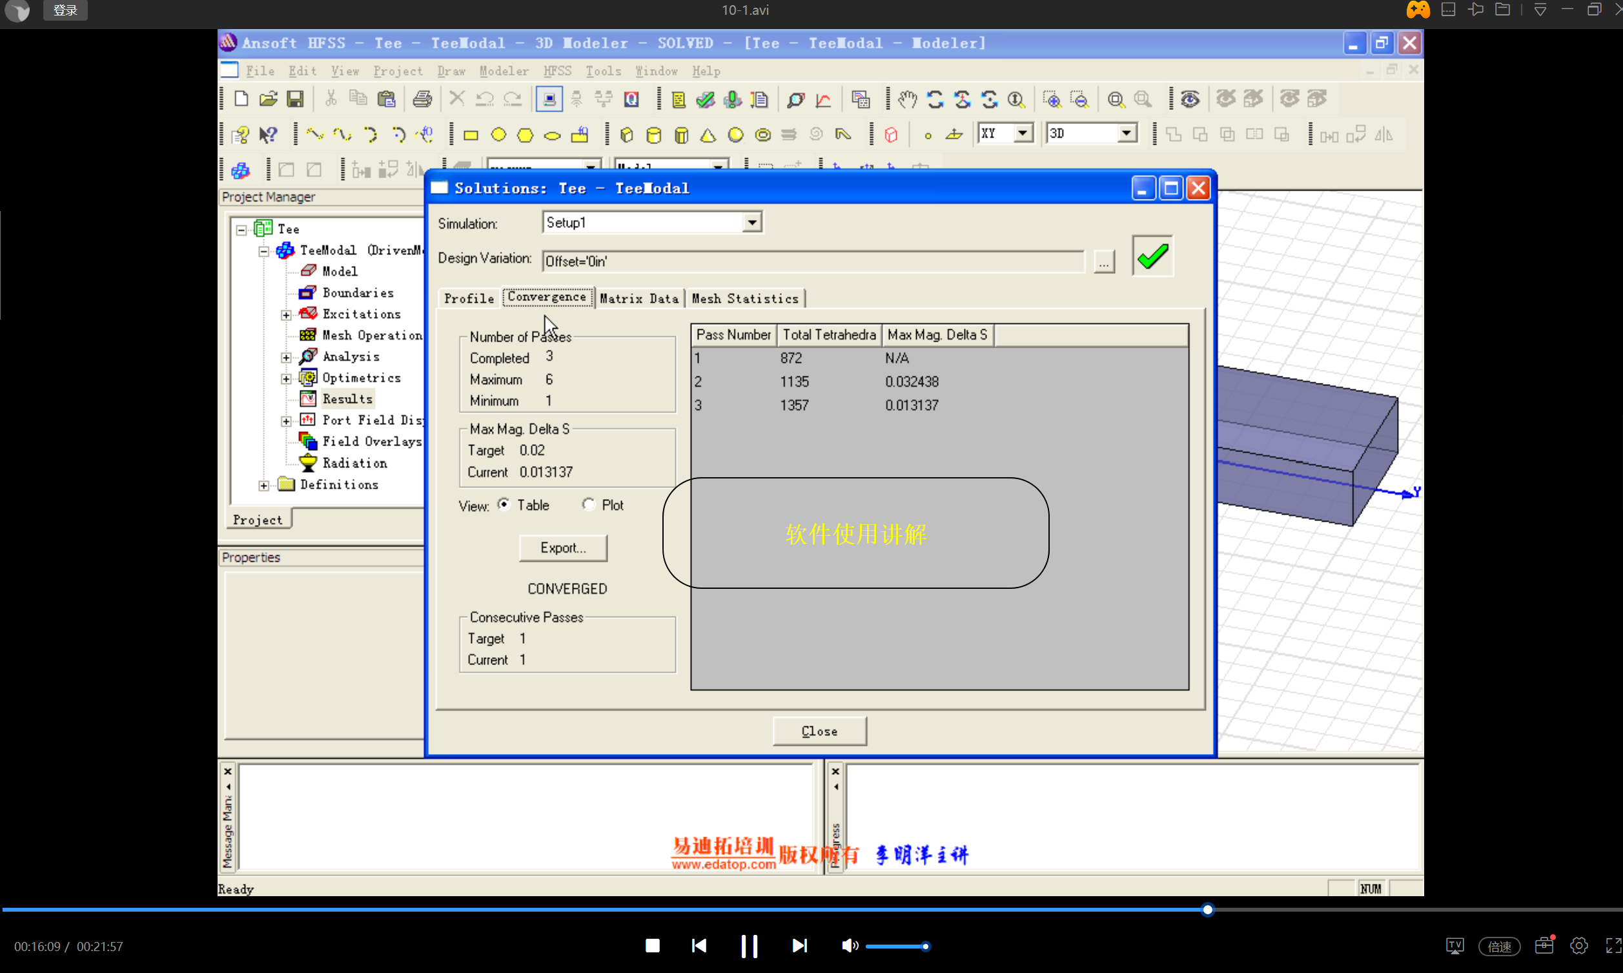Click the Zoom In magnifier icon
1623x973 pixels.
1052,99
